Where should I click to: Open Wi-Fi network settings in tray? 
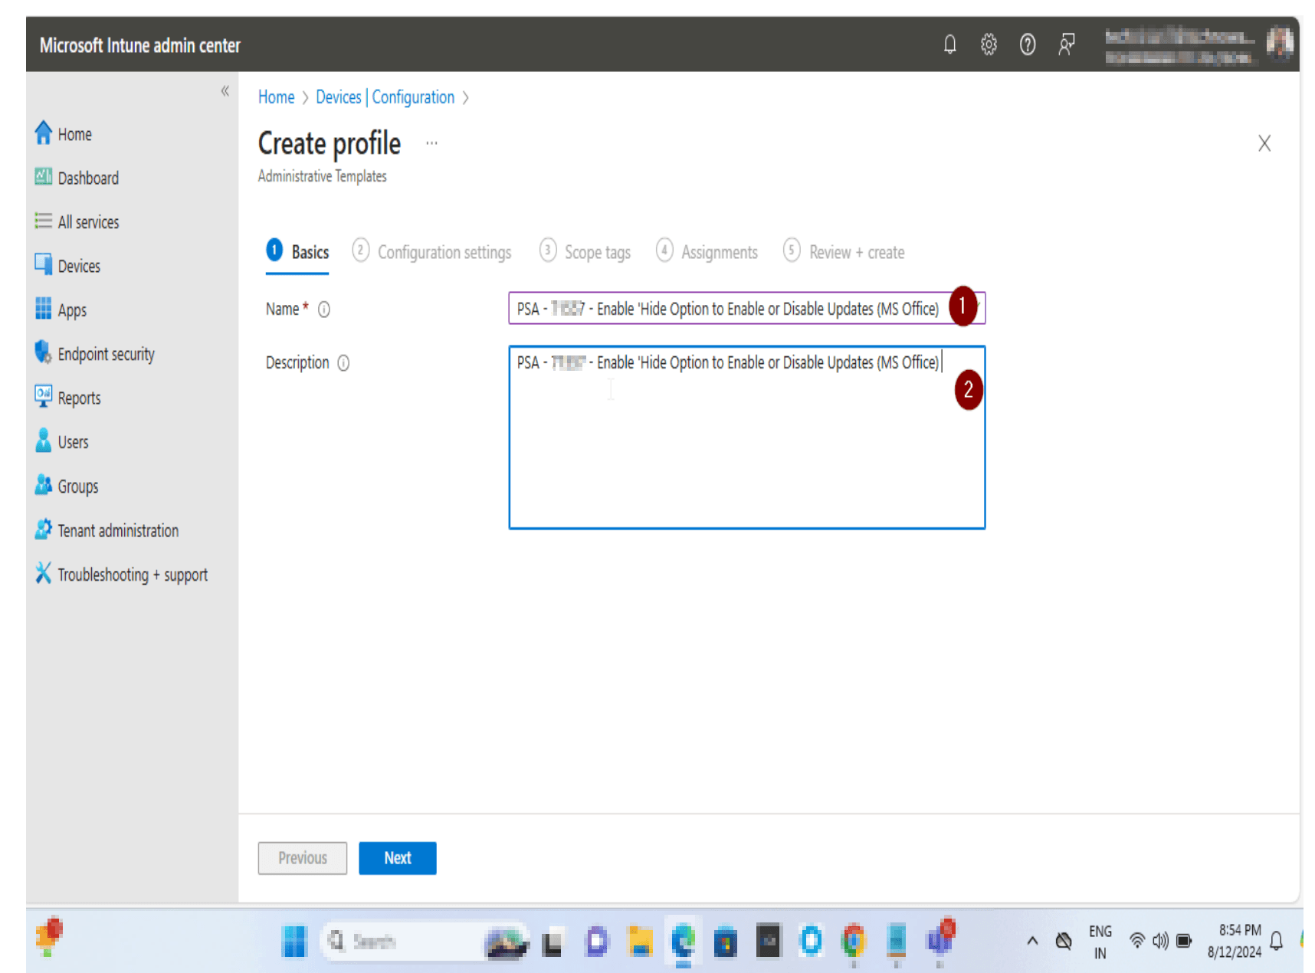(1137, 941)
